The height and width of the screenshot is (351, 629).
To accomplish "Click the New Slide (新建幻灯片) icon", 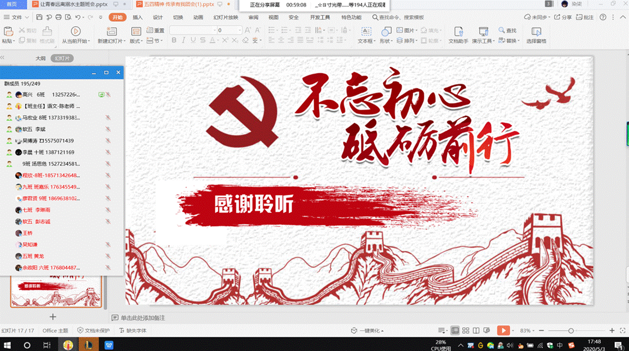I will [x=111, y=31].
